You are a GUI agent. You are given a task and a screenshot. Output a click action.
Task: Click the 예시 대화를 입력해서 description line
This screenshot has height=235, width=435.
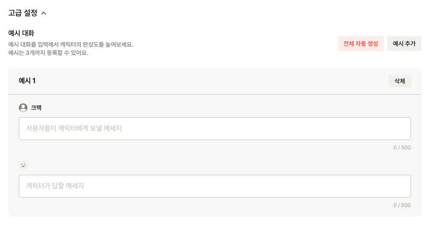71,44
